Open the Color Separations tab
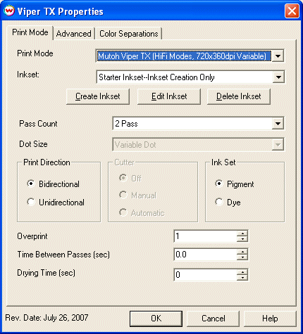This screenshot has width=303, height=334. pyautogui.click(x=129, y=34)
